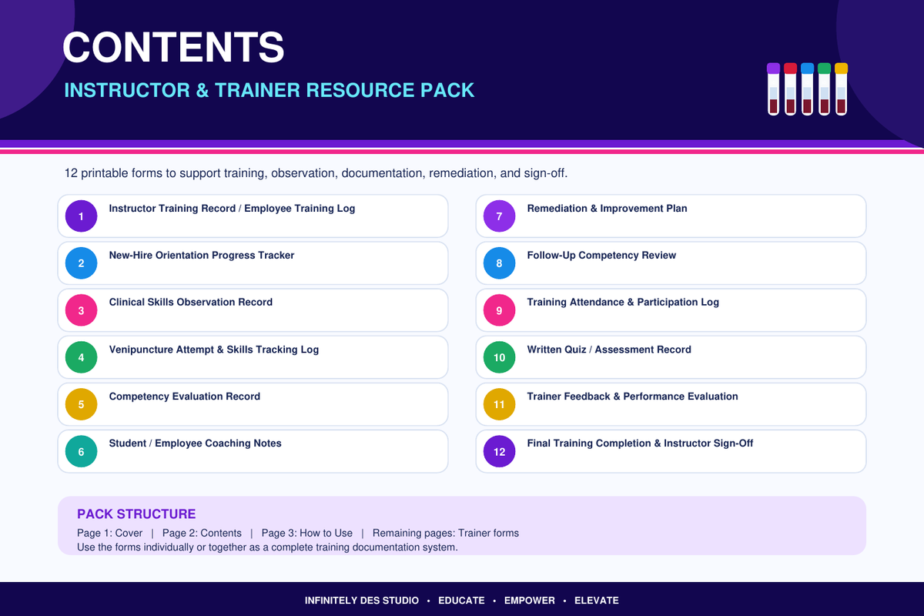The height and width of the screenshot is (616, 924).
Task: Click the blue number 2 circle
Action: coord(81,263)
